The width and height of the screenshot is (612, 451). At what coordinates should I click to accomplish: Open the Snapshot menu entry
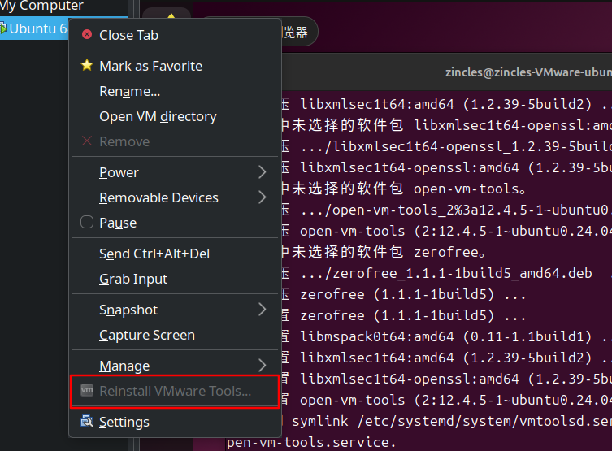click(x=175, y=310)
